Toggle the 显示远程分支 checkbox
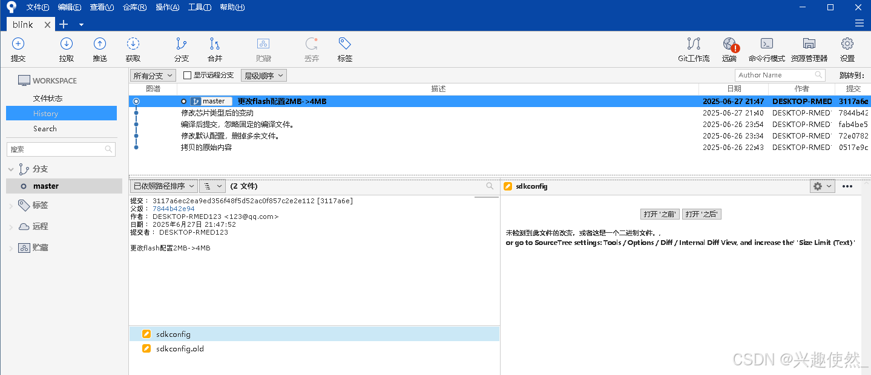The image size is (871, 375). pos(188,75)
